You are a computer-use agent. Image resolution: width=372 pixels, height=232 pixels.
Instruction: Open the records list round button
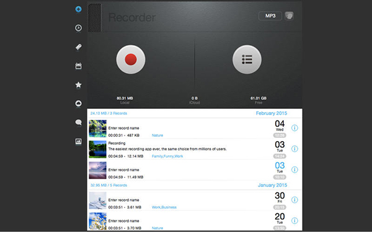point(247,59)
